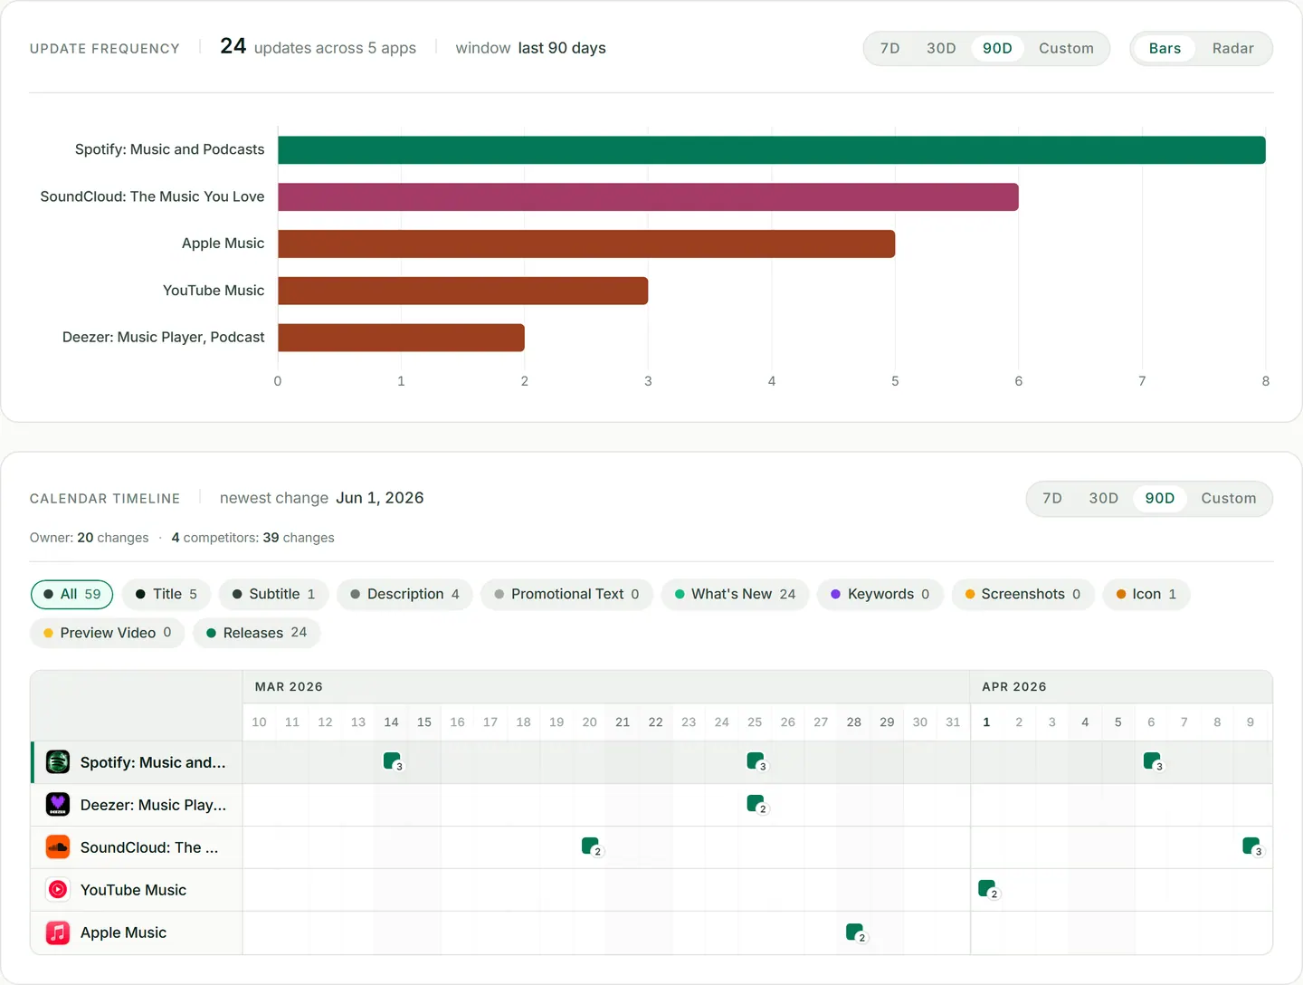Open SoundCloud's April 9 change marker

1252,846
